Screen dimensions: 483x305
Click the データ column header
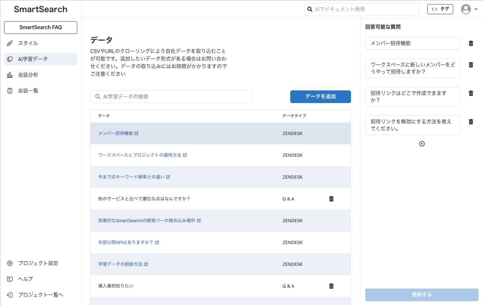pos(104,116)
